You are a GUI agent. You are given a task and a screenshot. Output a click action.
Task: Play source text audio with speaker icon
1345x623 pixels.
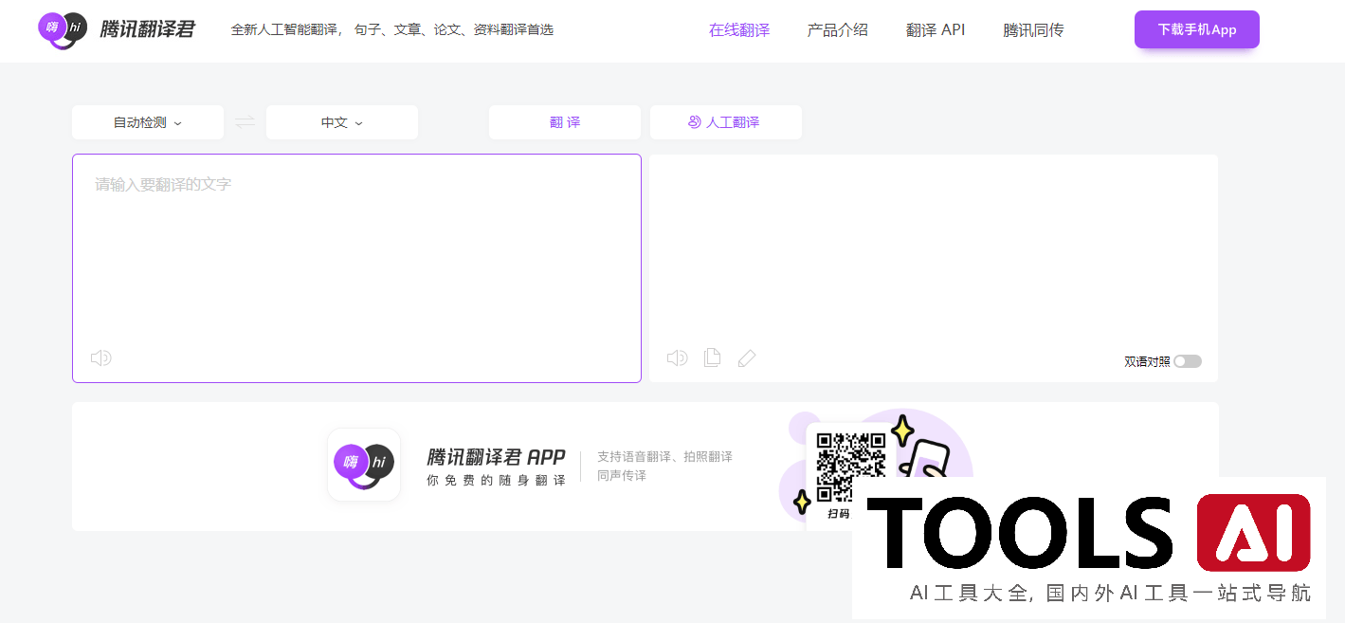click(x=101, y=357)
